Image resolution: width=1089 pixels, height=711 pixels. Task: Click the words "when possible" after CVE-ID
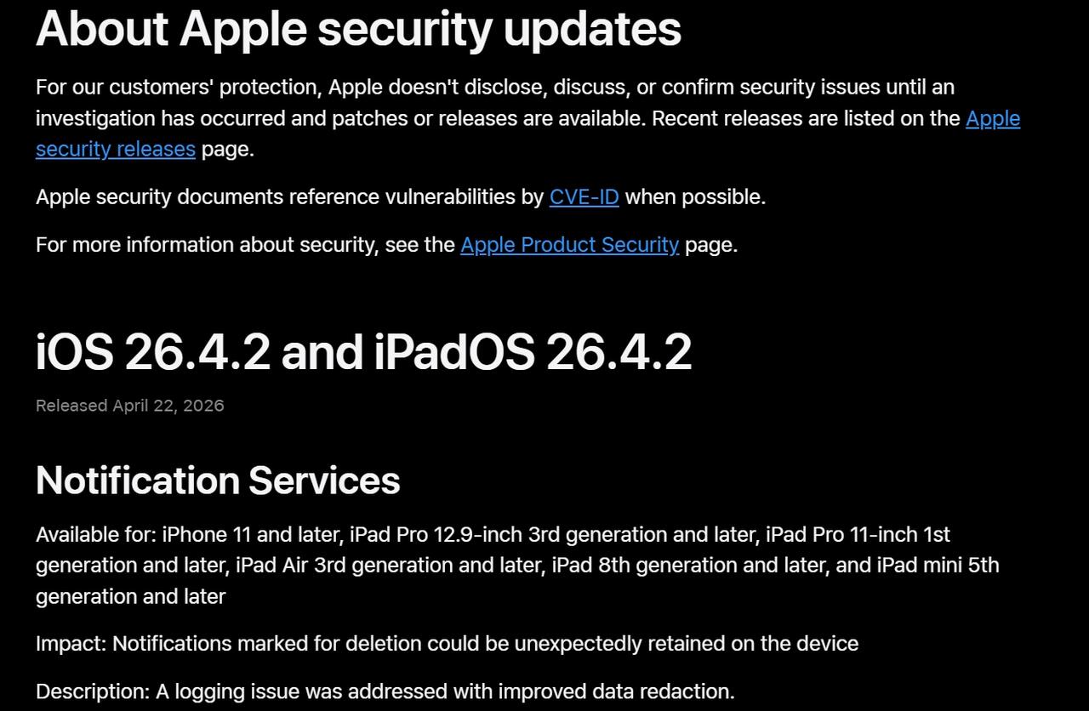pos(694,197)
